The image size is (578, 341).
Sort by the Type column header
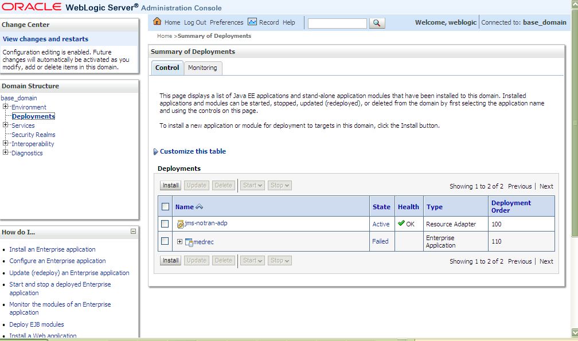[x=434, y=207]
